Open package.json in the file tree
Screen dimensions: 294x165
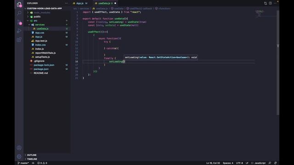[41, 69]
